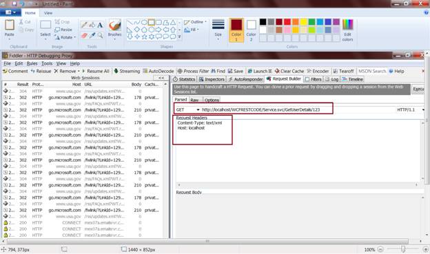Screen dimensions: 430x254
Task: Open the View tab in Paint ribbon
Action: 48,13
